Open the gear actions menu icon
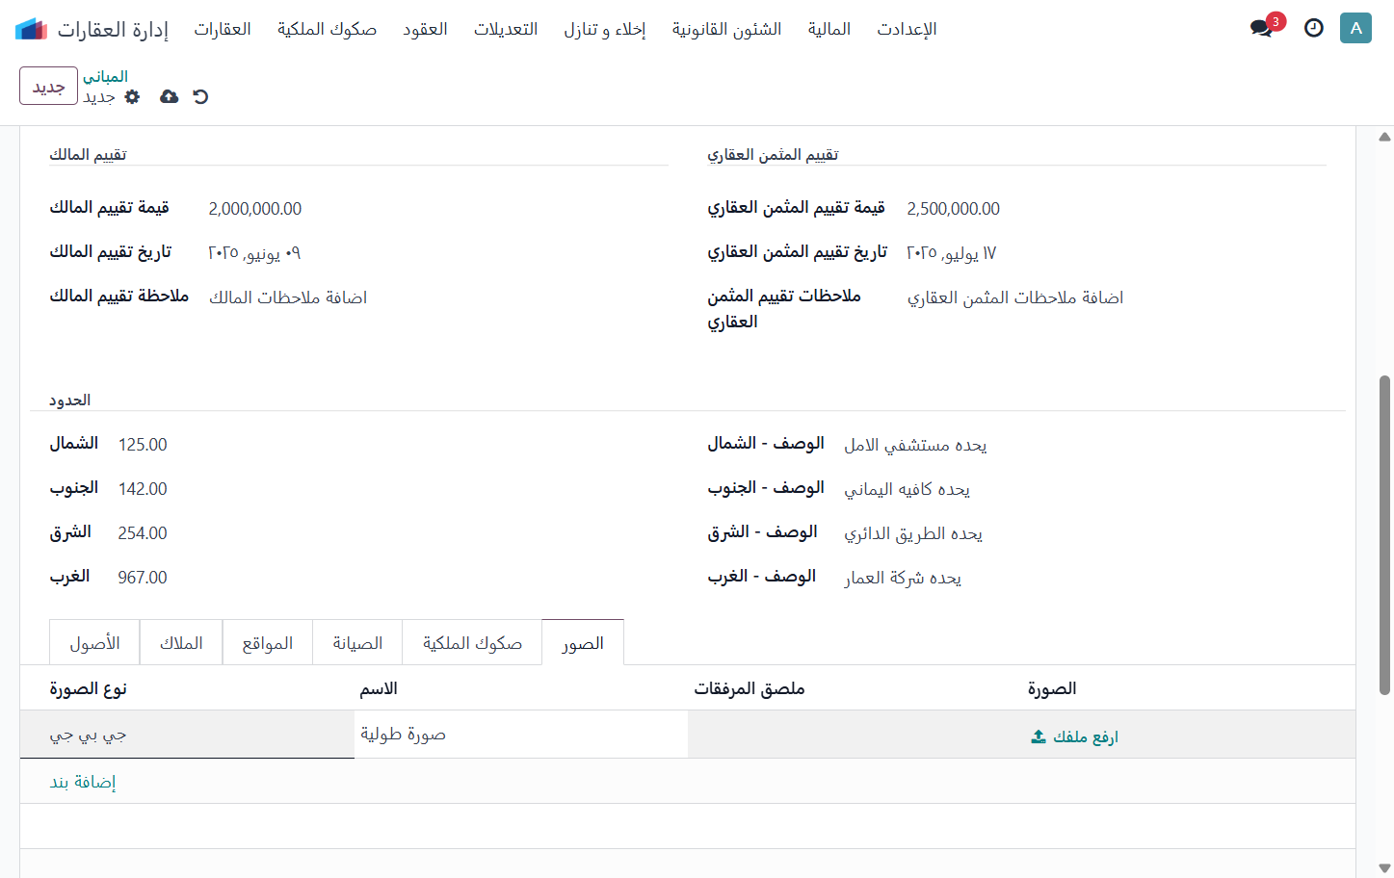This screenshot has height=878, width=1394. tap(133, 96)
